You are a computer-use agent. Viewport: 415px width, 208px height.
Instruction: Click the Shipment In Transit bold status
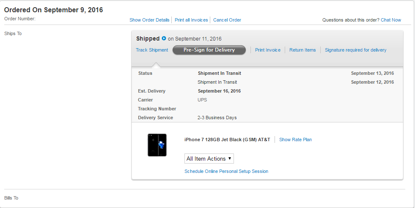(x=220, y=73)
